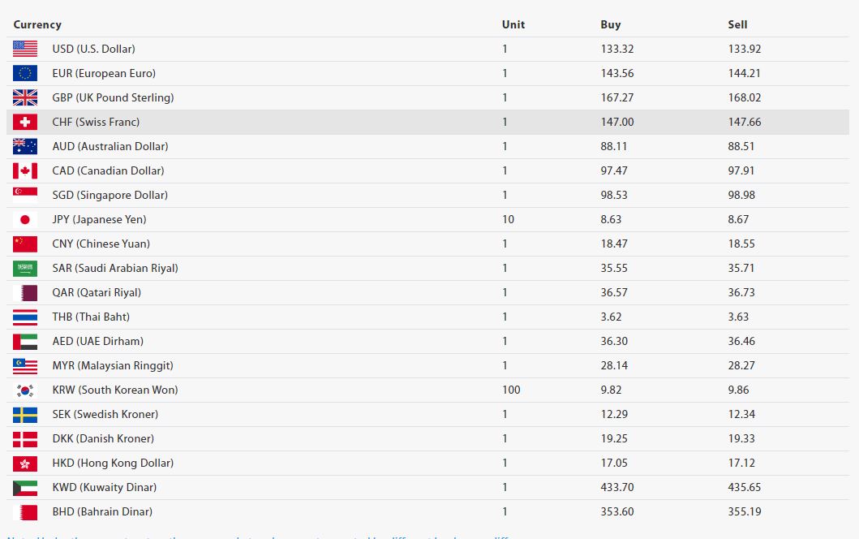Image resolution: width=859 pixels, height=539 pixels.
Task: Click the United States flag icon
Action: [x=25, y=49]
